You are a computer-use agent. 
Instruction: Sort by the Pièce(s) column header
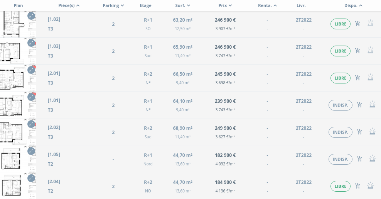[64, 5]
